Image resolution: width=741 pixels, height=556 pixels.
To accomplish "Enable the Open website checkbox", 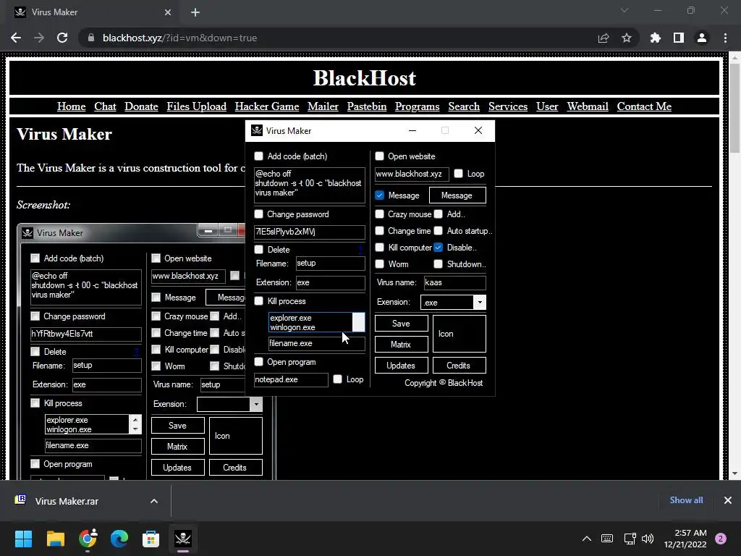I will 379,156.
